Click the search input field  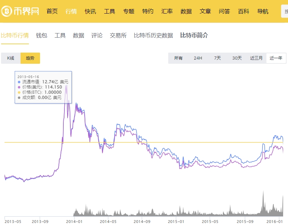(285, 11)
